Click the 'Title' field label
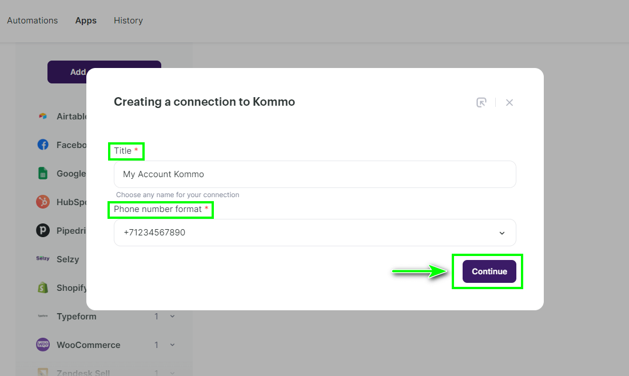 [x=123, y=151]
